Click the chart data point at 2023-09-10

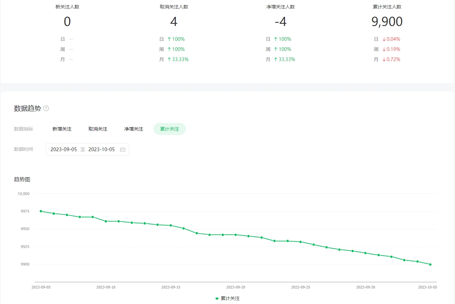106,221
